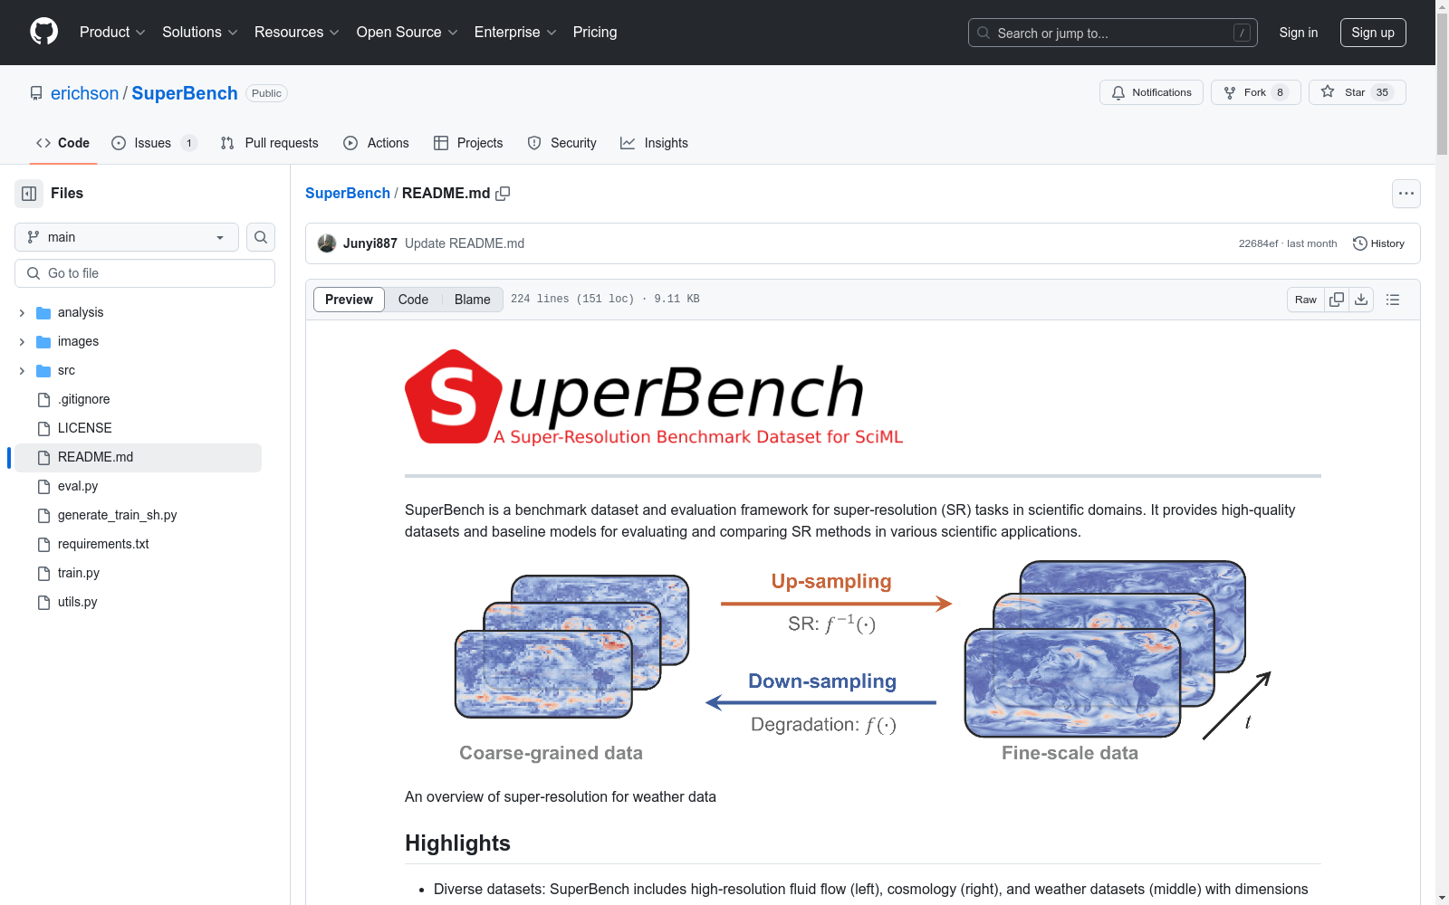Open the README outline icon
This screenshot has height=905, width=1449.
pyautogui.click(x=1393, y=299)
